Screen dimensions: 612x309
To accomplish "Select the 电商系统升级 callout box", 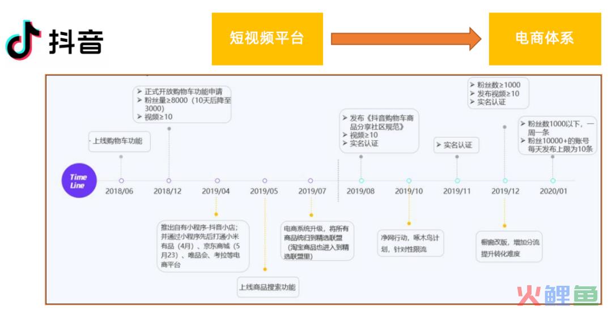I will pyautogui.click(x=317, y=242).
